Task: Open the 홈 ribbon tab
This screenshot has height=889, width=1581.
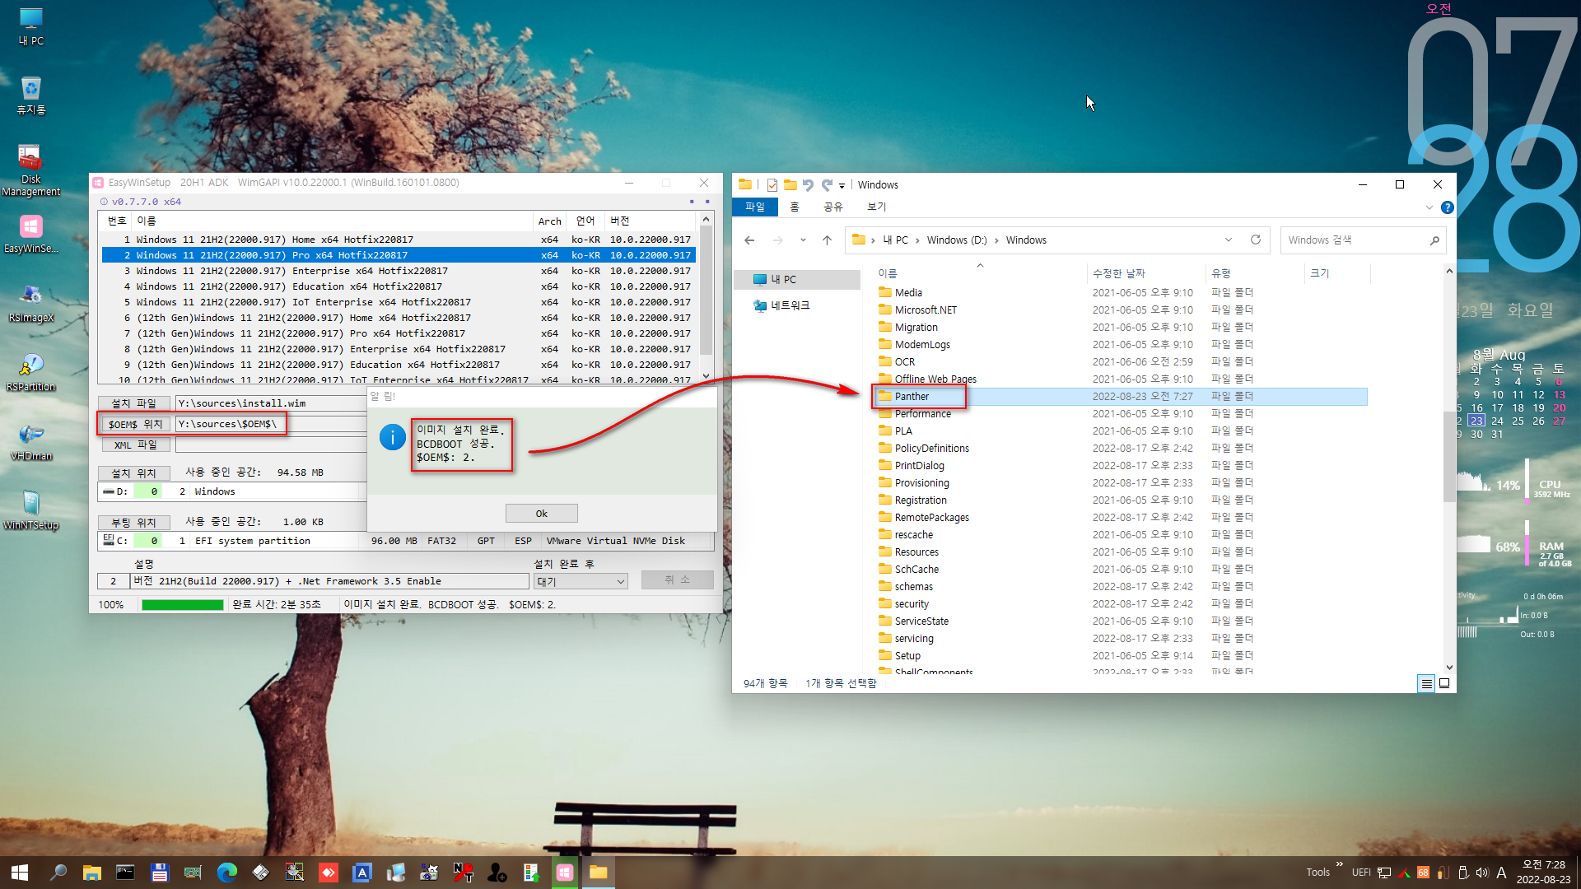Action: click(x=795, y=207)
